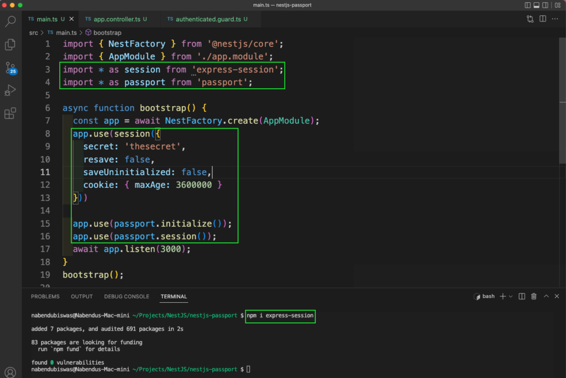The width and height of the screenshot is (566, 378).
Task: Open the new terminal launch profile dropdown
Action: click(x=511, y=297)
